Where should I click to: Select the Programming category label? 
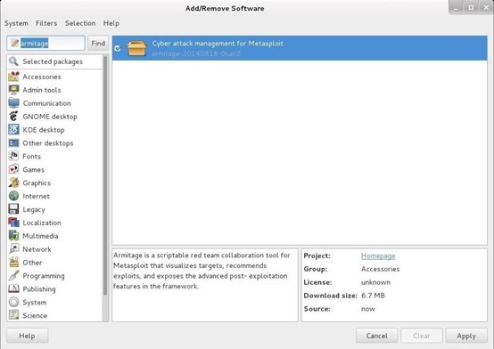click(44, 276)
